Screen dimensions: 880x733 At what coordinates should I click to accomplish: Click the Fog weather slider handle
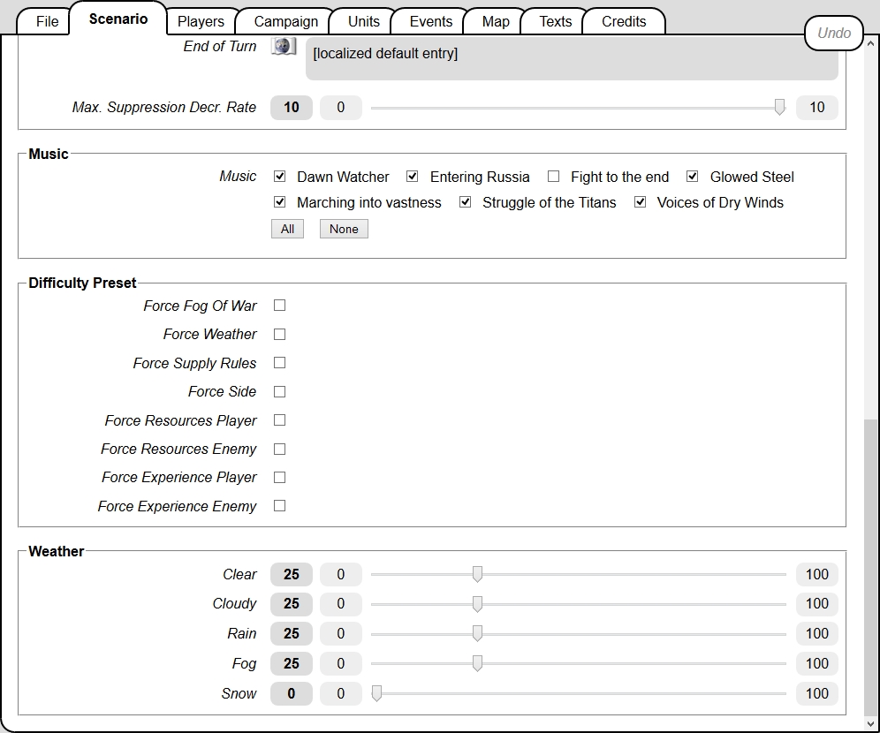[x=477, y=663]
